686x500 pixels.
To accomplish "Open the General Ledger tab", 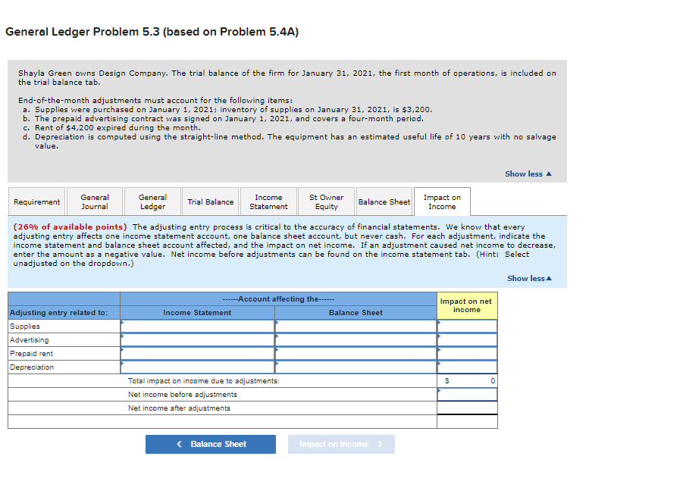I will pyautogui.click(x=152, y=202).
